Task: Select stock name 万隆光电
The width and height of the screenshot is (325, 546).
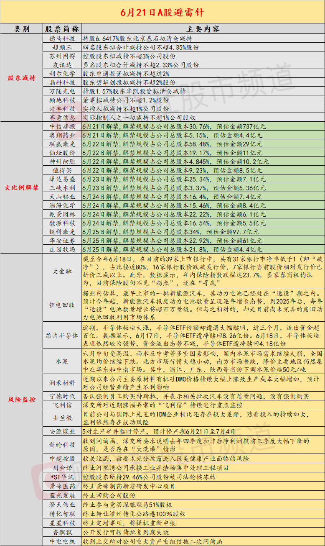Action: click(62, 91)
